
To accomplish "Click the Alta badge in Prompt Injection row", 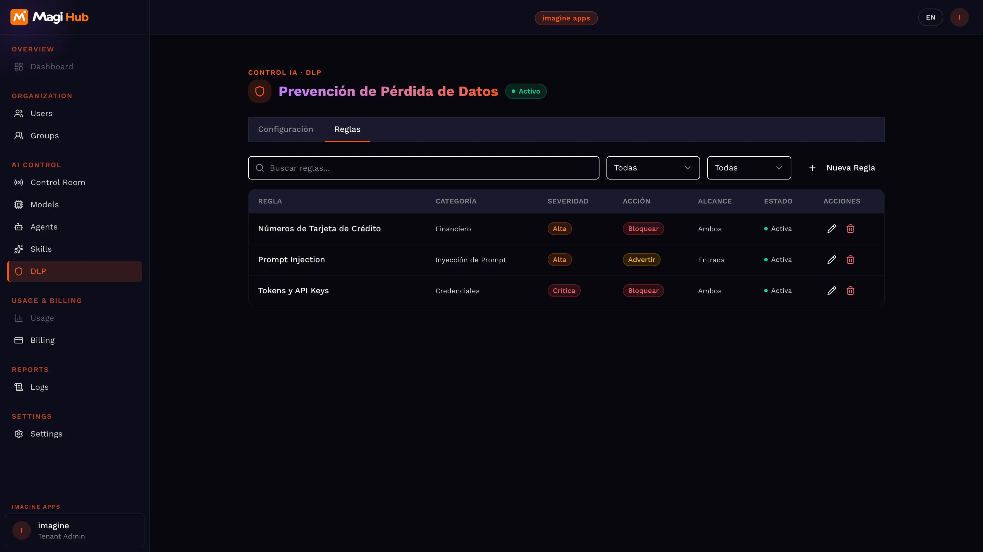I will [x=559, y=259].
